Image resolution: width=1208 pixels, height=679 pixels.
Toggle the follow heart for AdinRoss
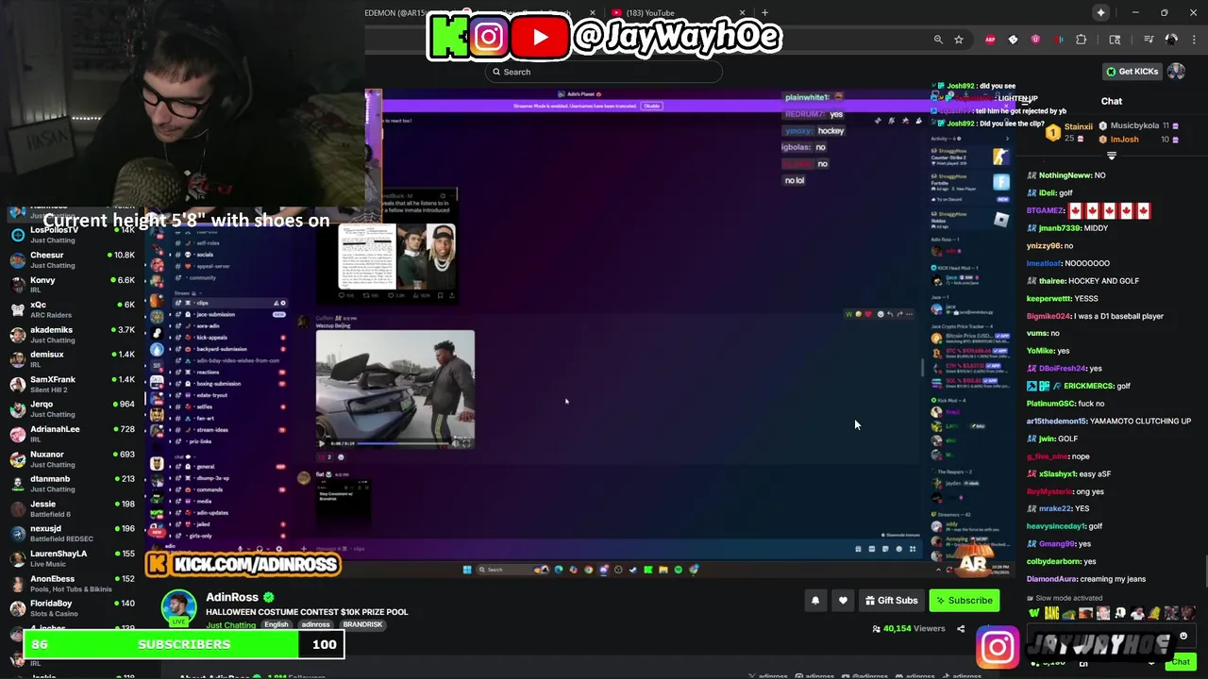843,601
